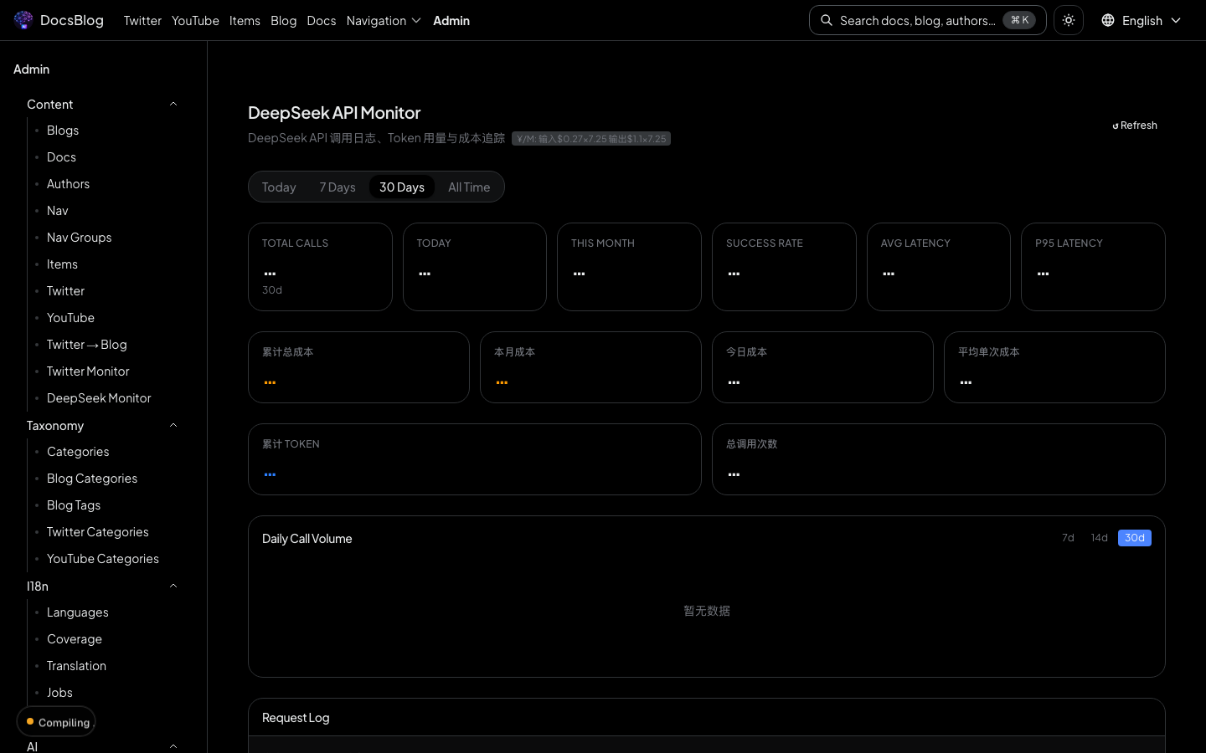This screenshot has width=1206, height=753.
Task: Select the 7 Days time range
Action: pos(338,187)
